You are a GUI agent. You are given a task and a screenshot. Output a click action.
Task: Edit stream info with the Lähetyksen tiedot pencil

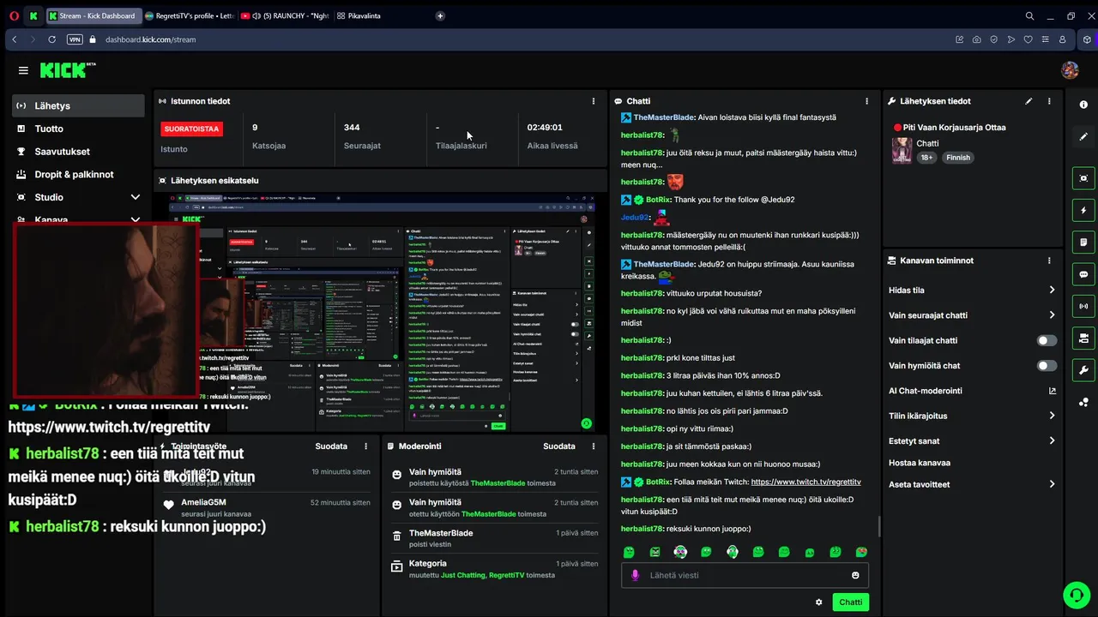[1029, 101]
